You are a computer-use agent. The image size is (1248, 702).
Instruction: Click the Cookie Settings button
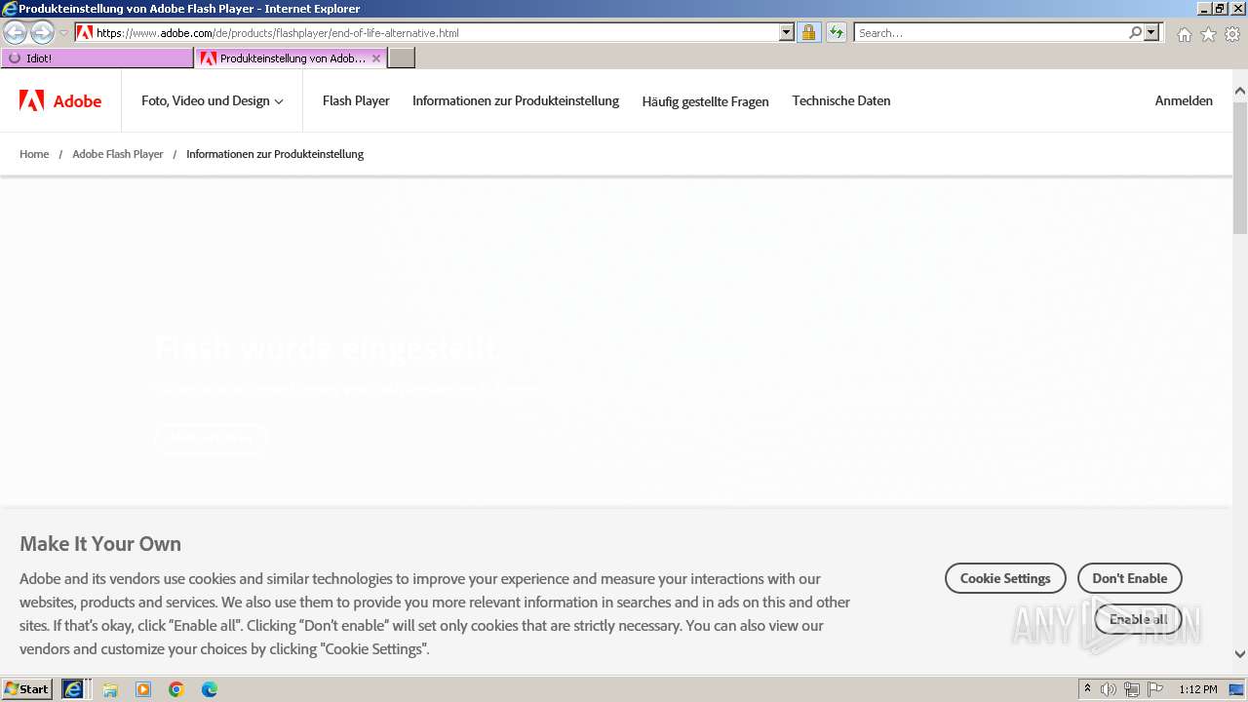[1005, 578]
